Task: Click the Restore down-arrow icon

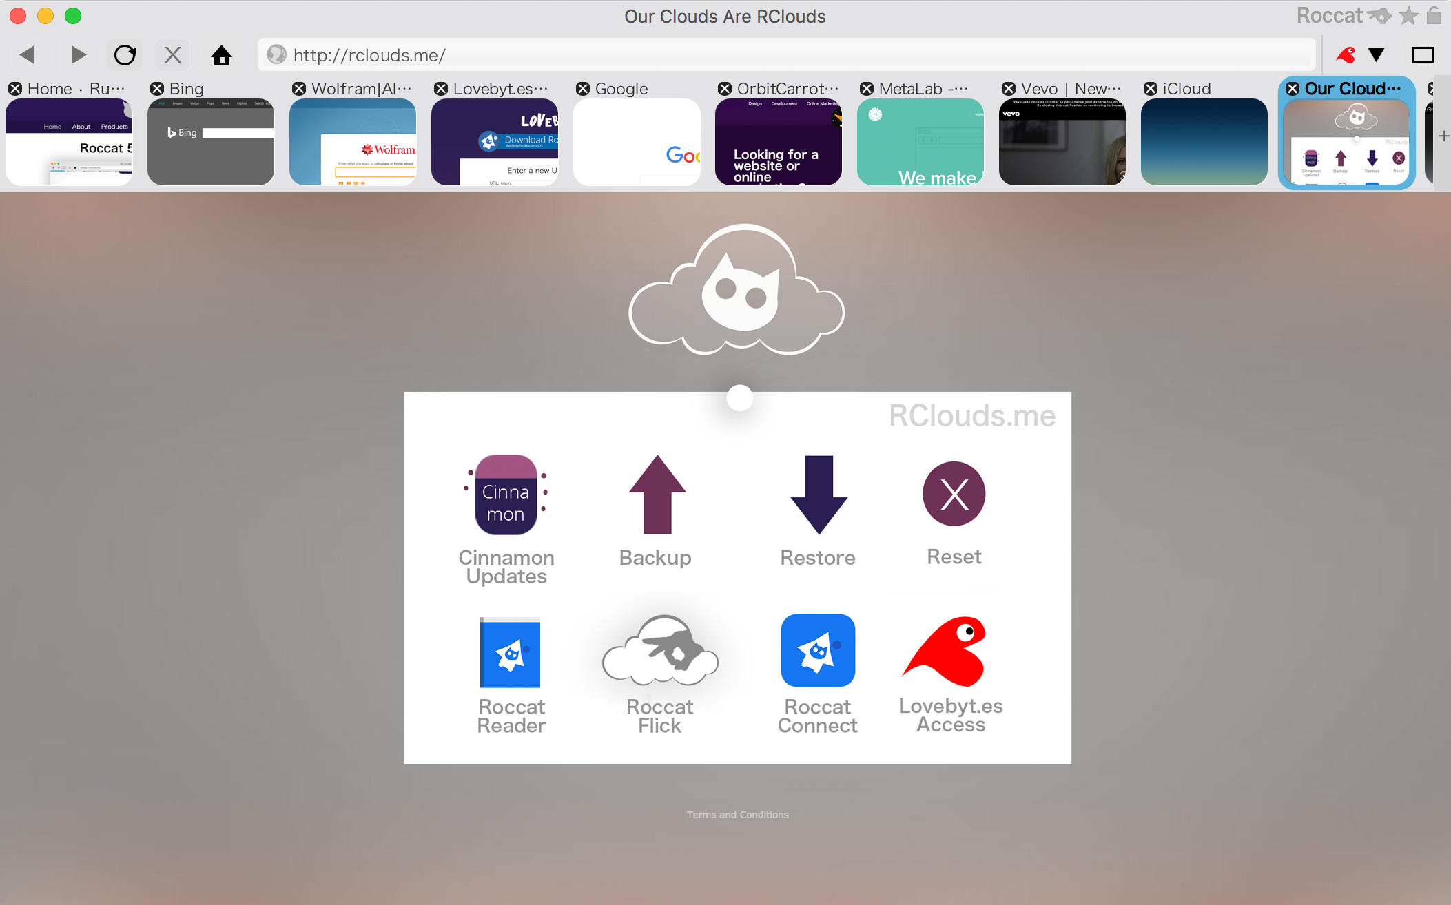Action: click(819, 495)
